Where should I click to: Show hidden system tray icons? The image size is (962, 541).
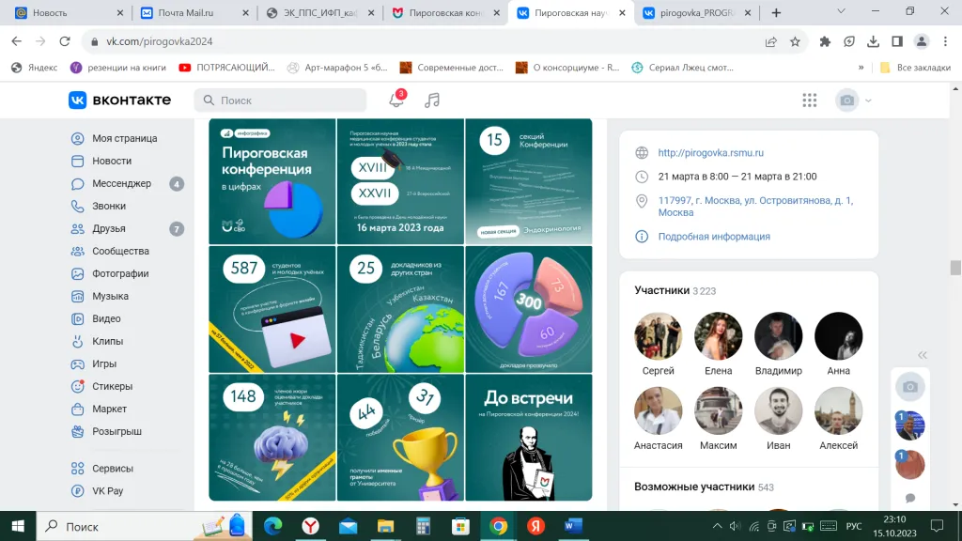coord(717,526)
